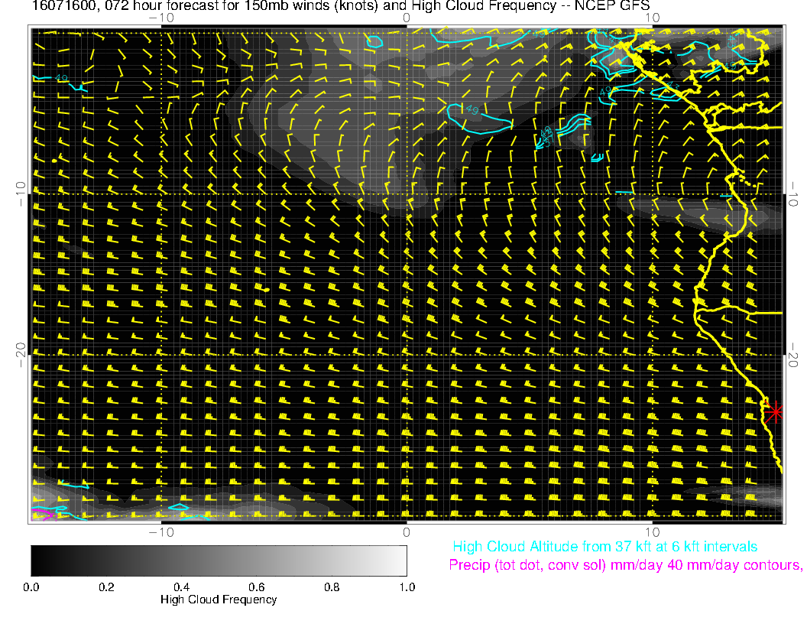The height and width of the screenshot is (624, 807).
Task: Click the left axis '-20' latitude label
Action: tap(21, 355)
